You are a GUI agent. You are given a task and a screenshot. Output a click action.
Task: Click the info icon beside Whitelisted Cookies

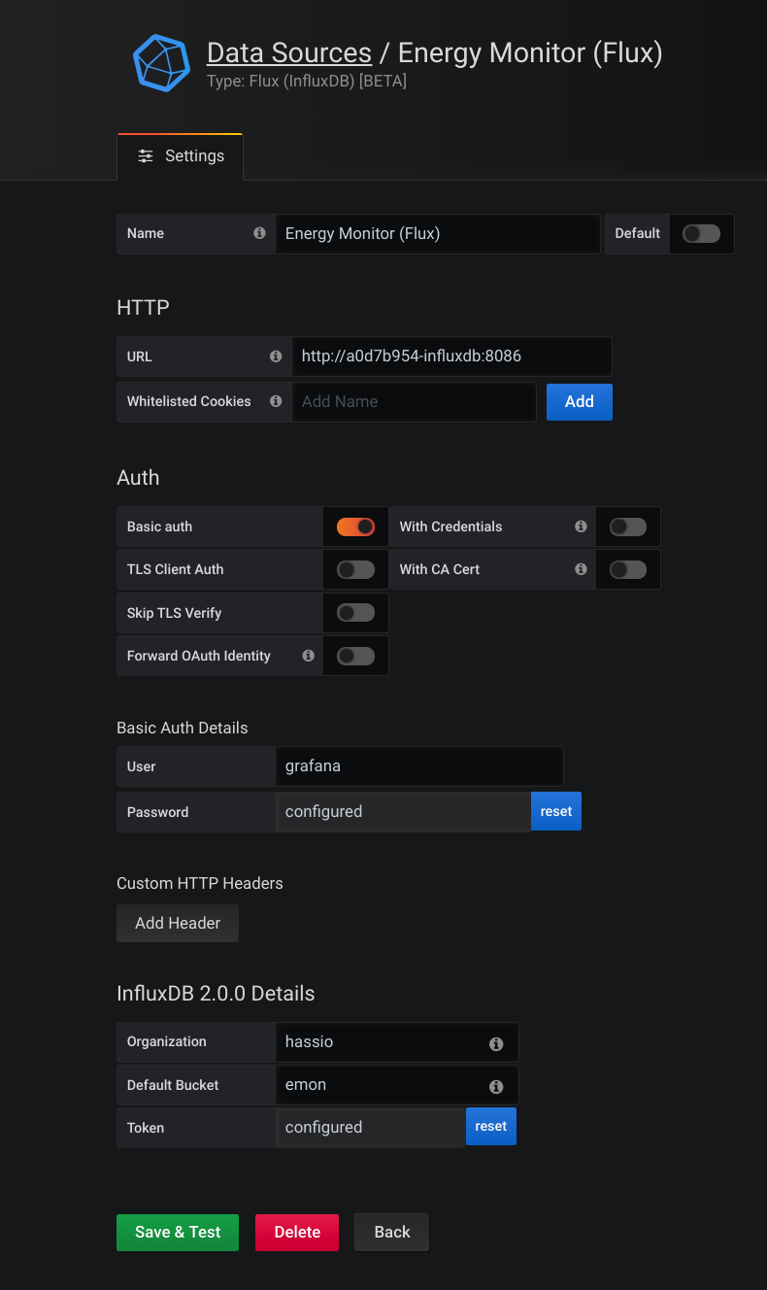276,400
